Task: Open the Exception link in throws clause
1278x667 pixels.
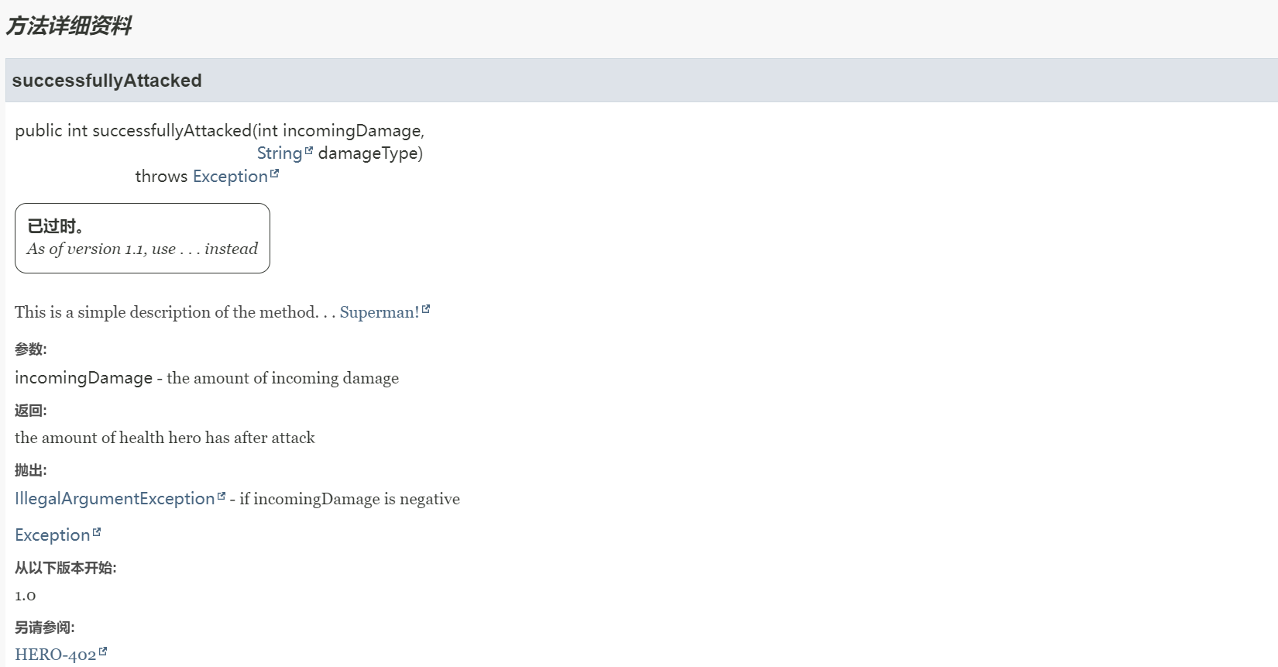Action: (230, 177)
